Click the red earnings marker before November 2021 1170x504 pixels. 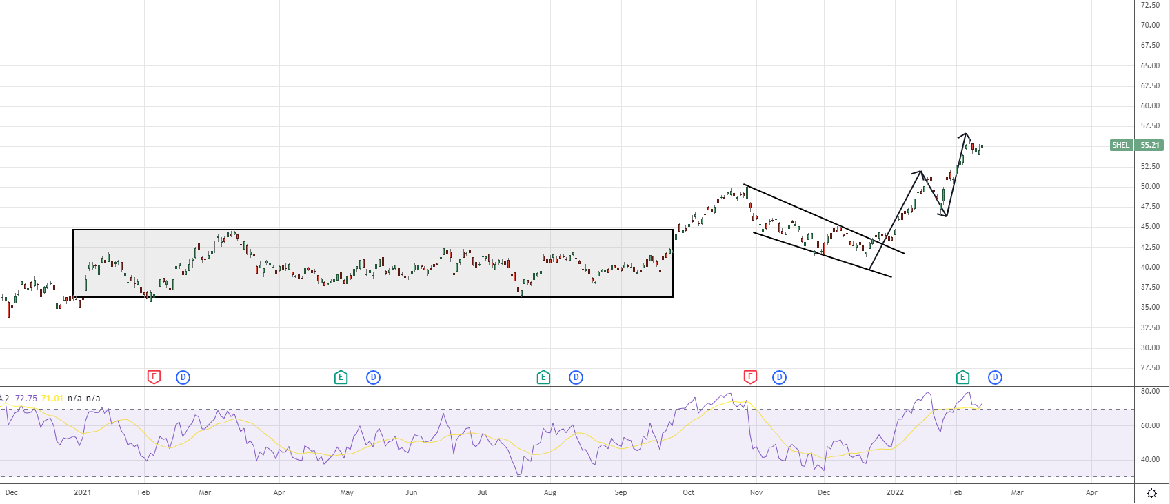(750, 377)
